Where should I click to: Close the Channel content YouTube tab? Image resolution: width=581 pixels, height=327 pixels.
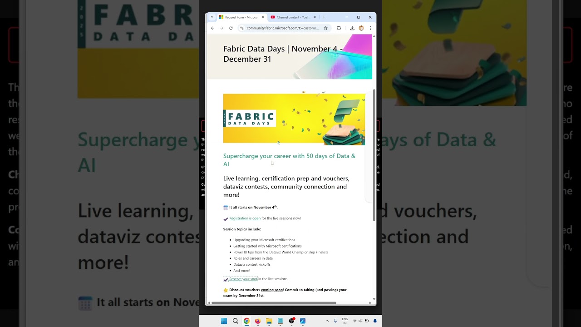pos(315,17)
